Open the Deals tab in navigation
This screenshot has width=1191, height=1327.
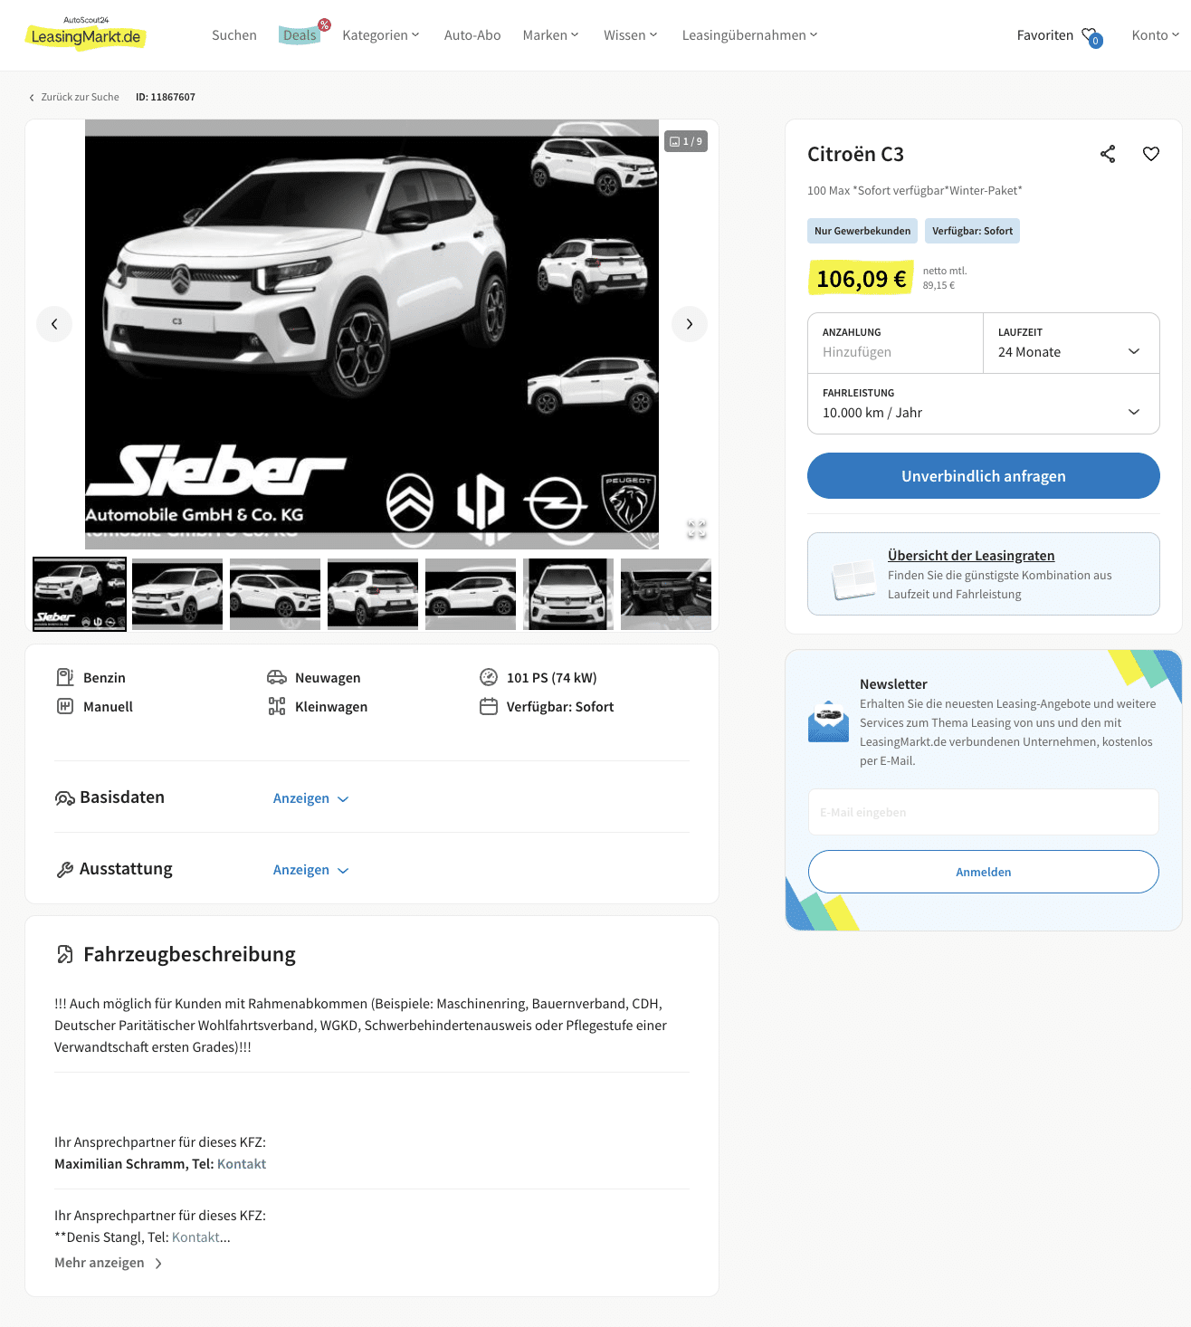pyautogui.click(x=300, y=35)
